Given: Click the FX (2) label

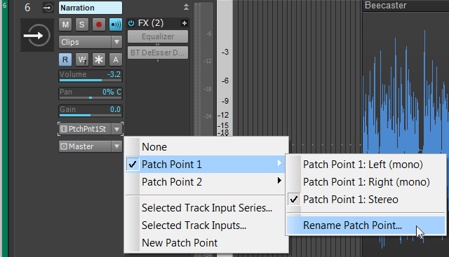Looking at the screenshot, I should point(151,23).
